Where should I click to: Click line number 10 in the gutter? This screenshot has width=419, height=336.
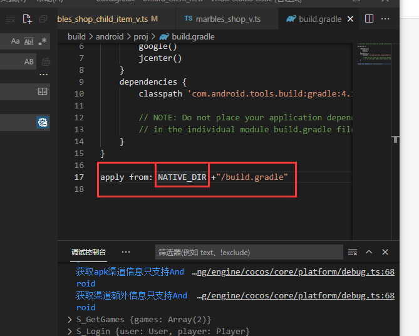tap(79, 94)
